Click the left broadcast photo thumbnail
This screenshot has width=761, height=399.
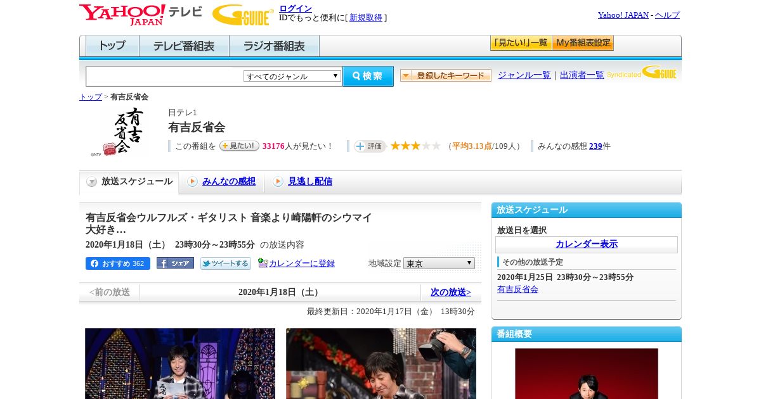point(180,364)
